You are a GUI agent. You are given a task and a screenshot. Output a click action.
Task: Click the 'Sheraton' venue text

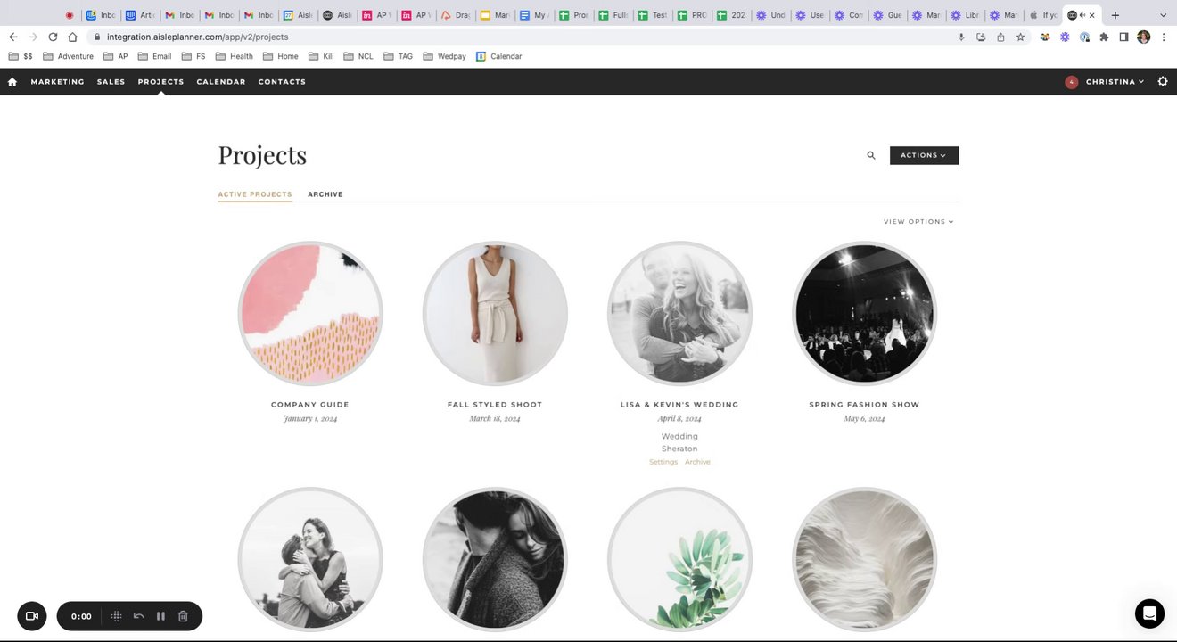point(679,449)
